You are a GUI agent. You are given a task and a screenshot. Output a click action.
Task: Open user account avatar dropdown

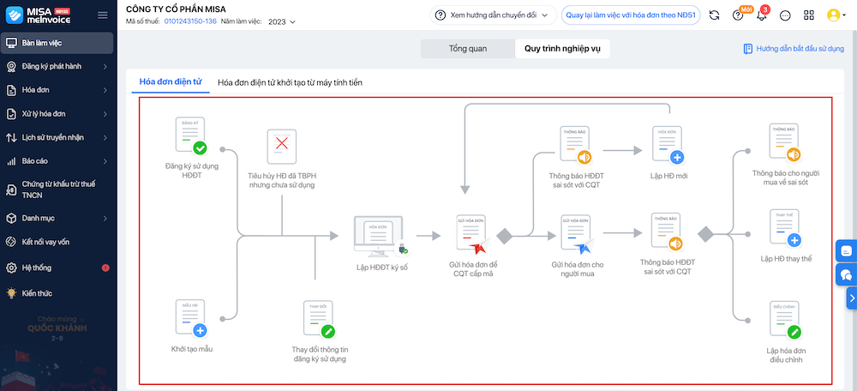coord(836,15)
